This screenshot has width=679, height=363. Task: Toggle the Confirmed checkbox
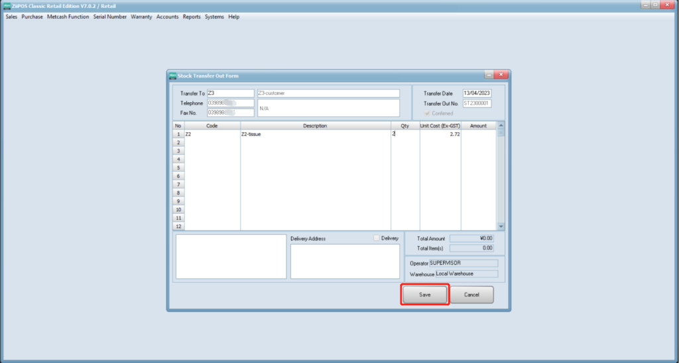[426, 113]
